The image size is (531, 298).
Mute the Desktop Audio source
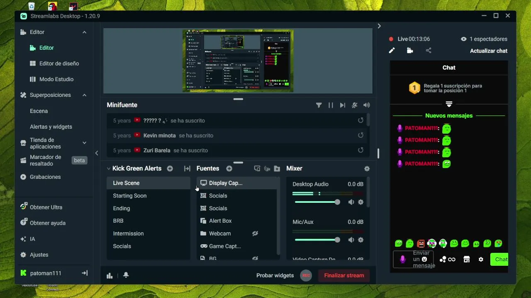pyautogui.click(x=351, y=202)
